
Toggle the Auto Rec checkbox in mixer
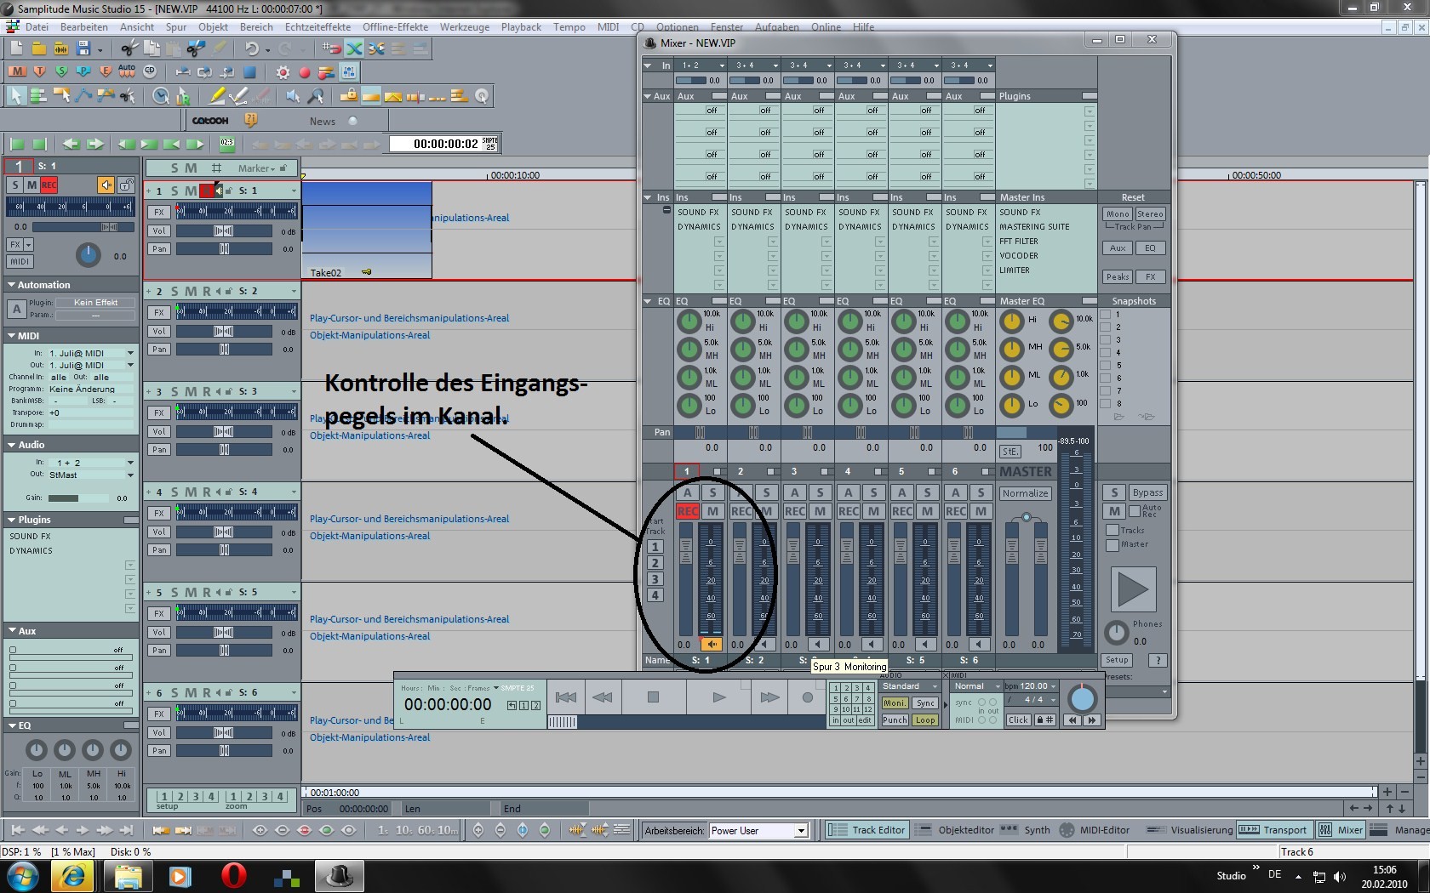click(1134, 511)
